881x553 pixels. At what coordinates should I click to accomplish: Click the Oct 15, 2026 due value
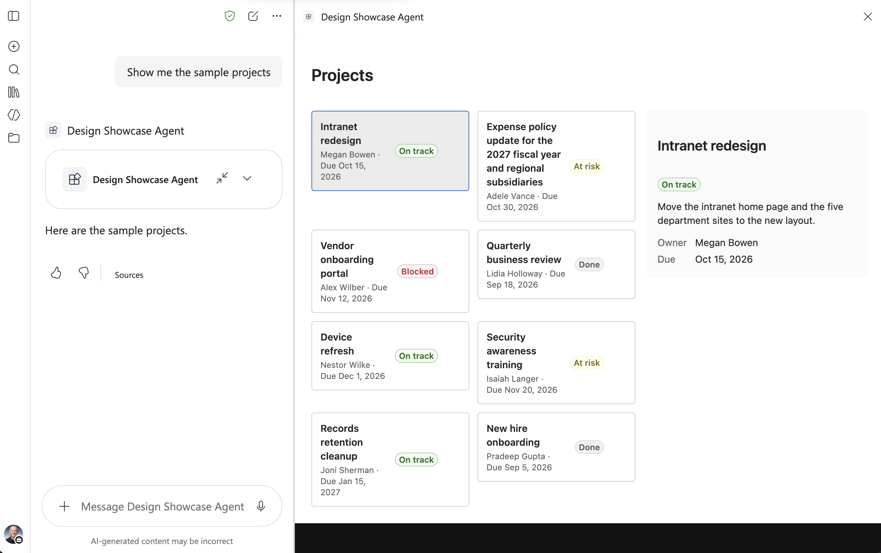tap(723, 259)
